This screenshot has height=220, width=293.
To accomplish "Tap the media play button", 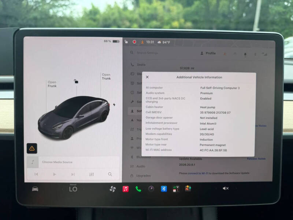I will pyautogui.click(x=54, y=175).
